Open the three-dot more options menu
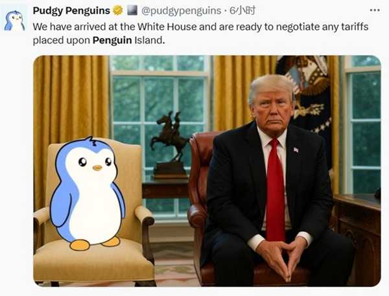Screen dimensions: 389x296 [x=375, y=10]
